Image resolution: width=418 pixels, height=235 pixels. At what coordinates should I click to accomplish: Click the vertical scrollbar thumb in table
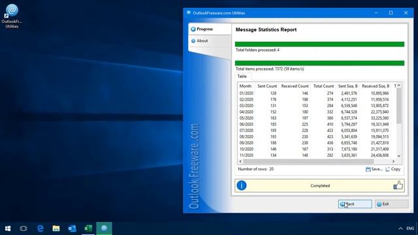coord(399,106)
